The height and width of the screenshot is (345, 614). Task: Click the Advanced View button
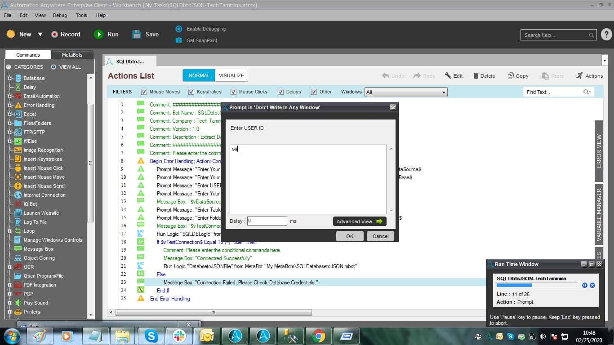[360, 221]
